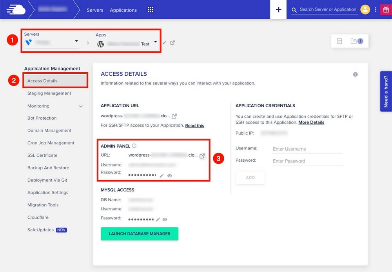Follow the More Details link
The image size is (392, 272).
pos(311,122)
